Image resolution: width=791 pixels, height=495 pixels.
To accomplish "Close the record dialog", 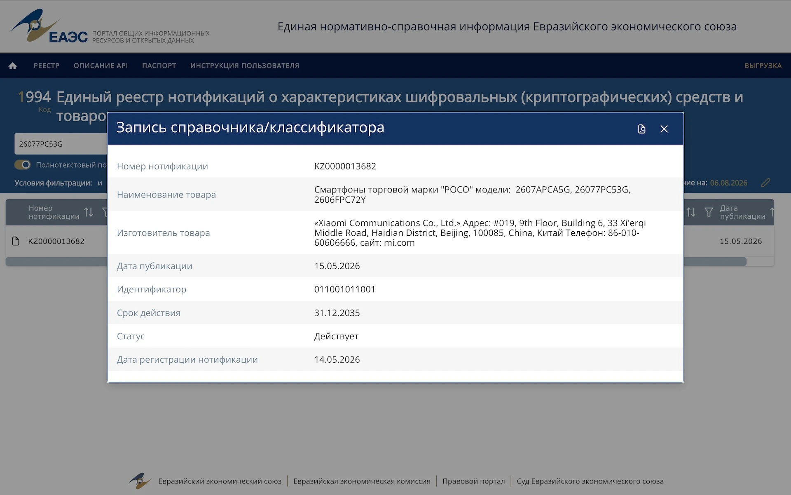I will (x=664, y=129).
